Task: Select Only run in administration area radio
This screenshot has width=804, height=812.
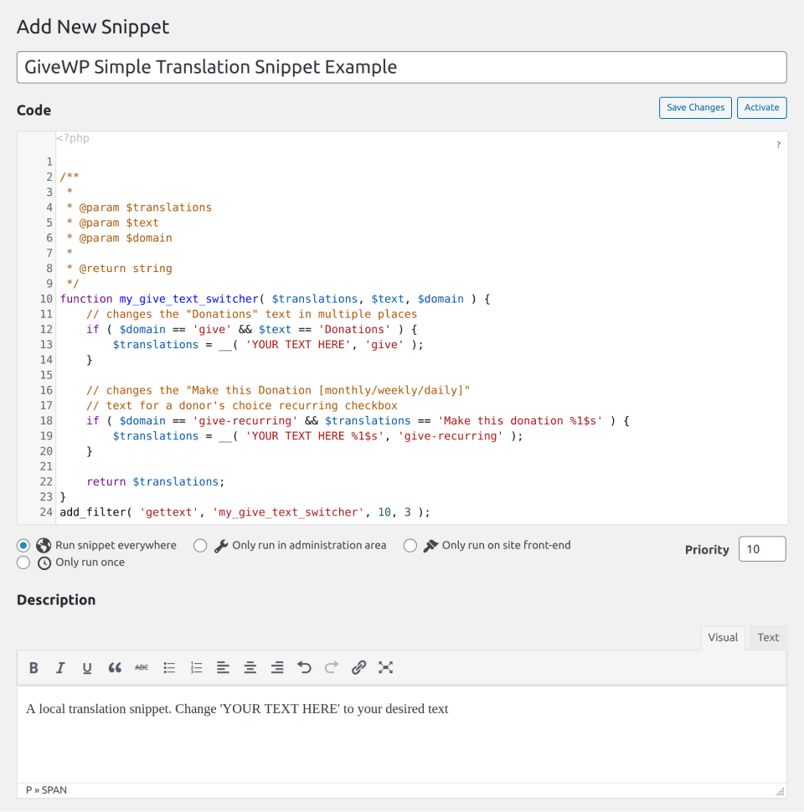Action: click(x=200, y=546)
